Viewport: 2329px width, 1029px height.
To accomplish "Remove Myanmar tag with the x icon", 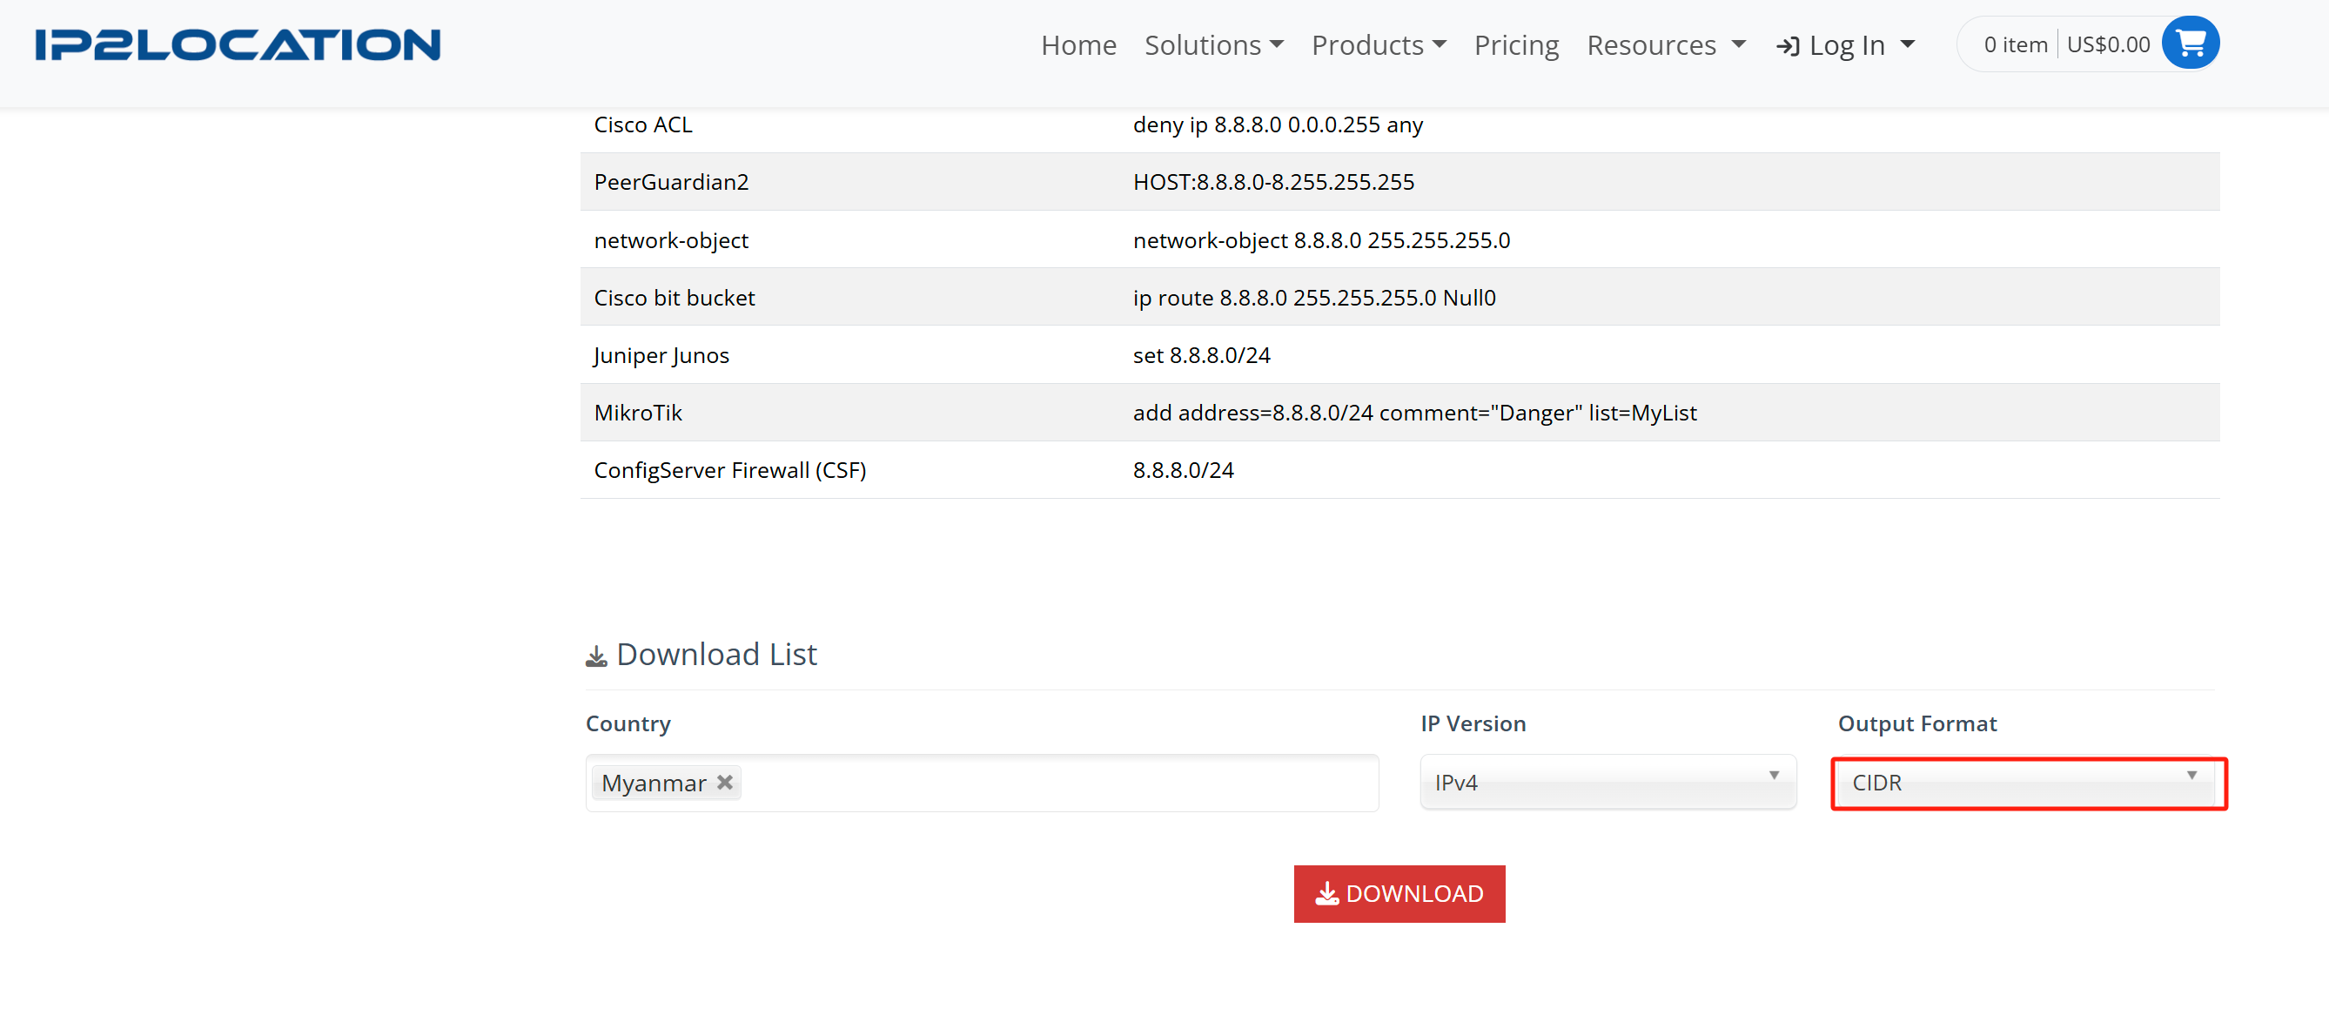I will [x=724, y=782].
